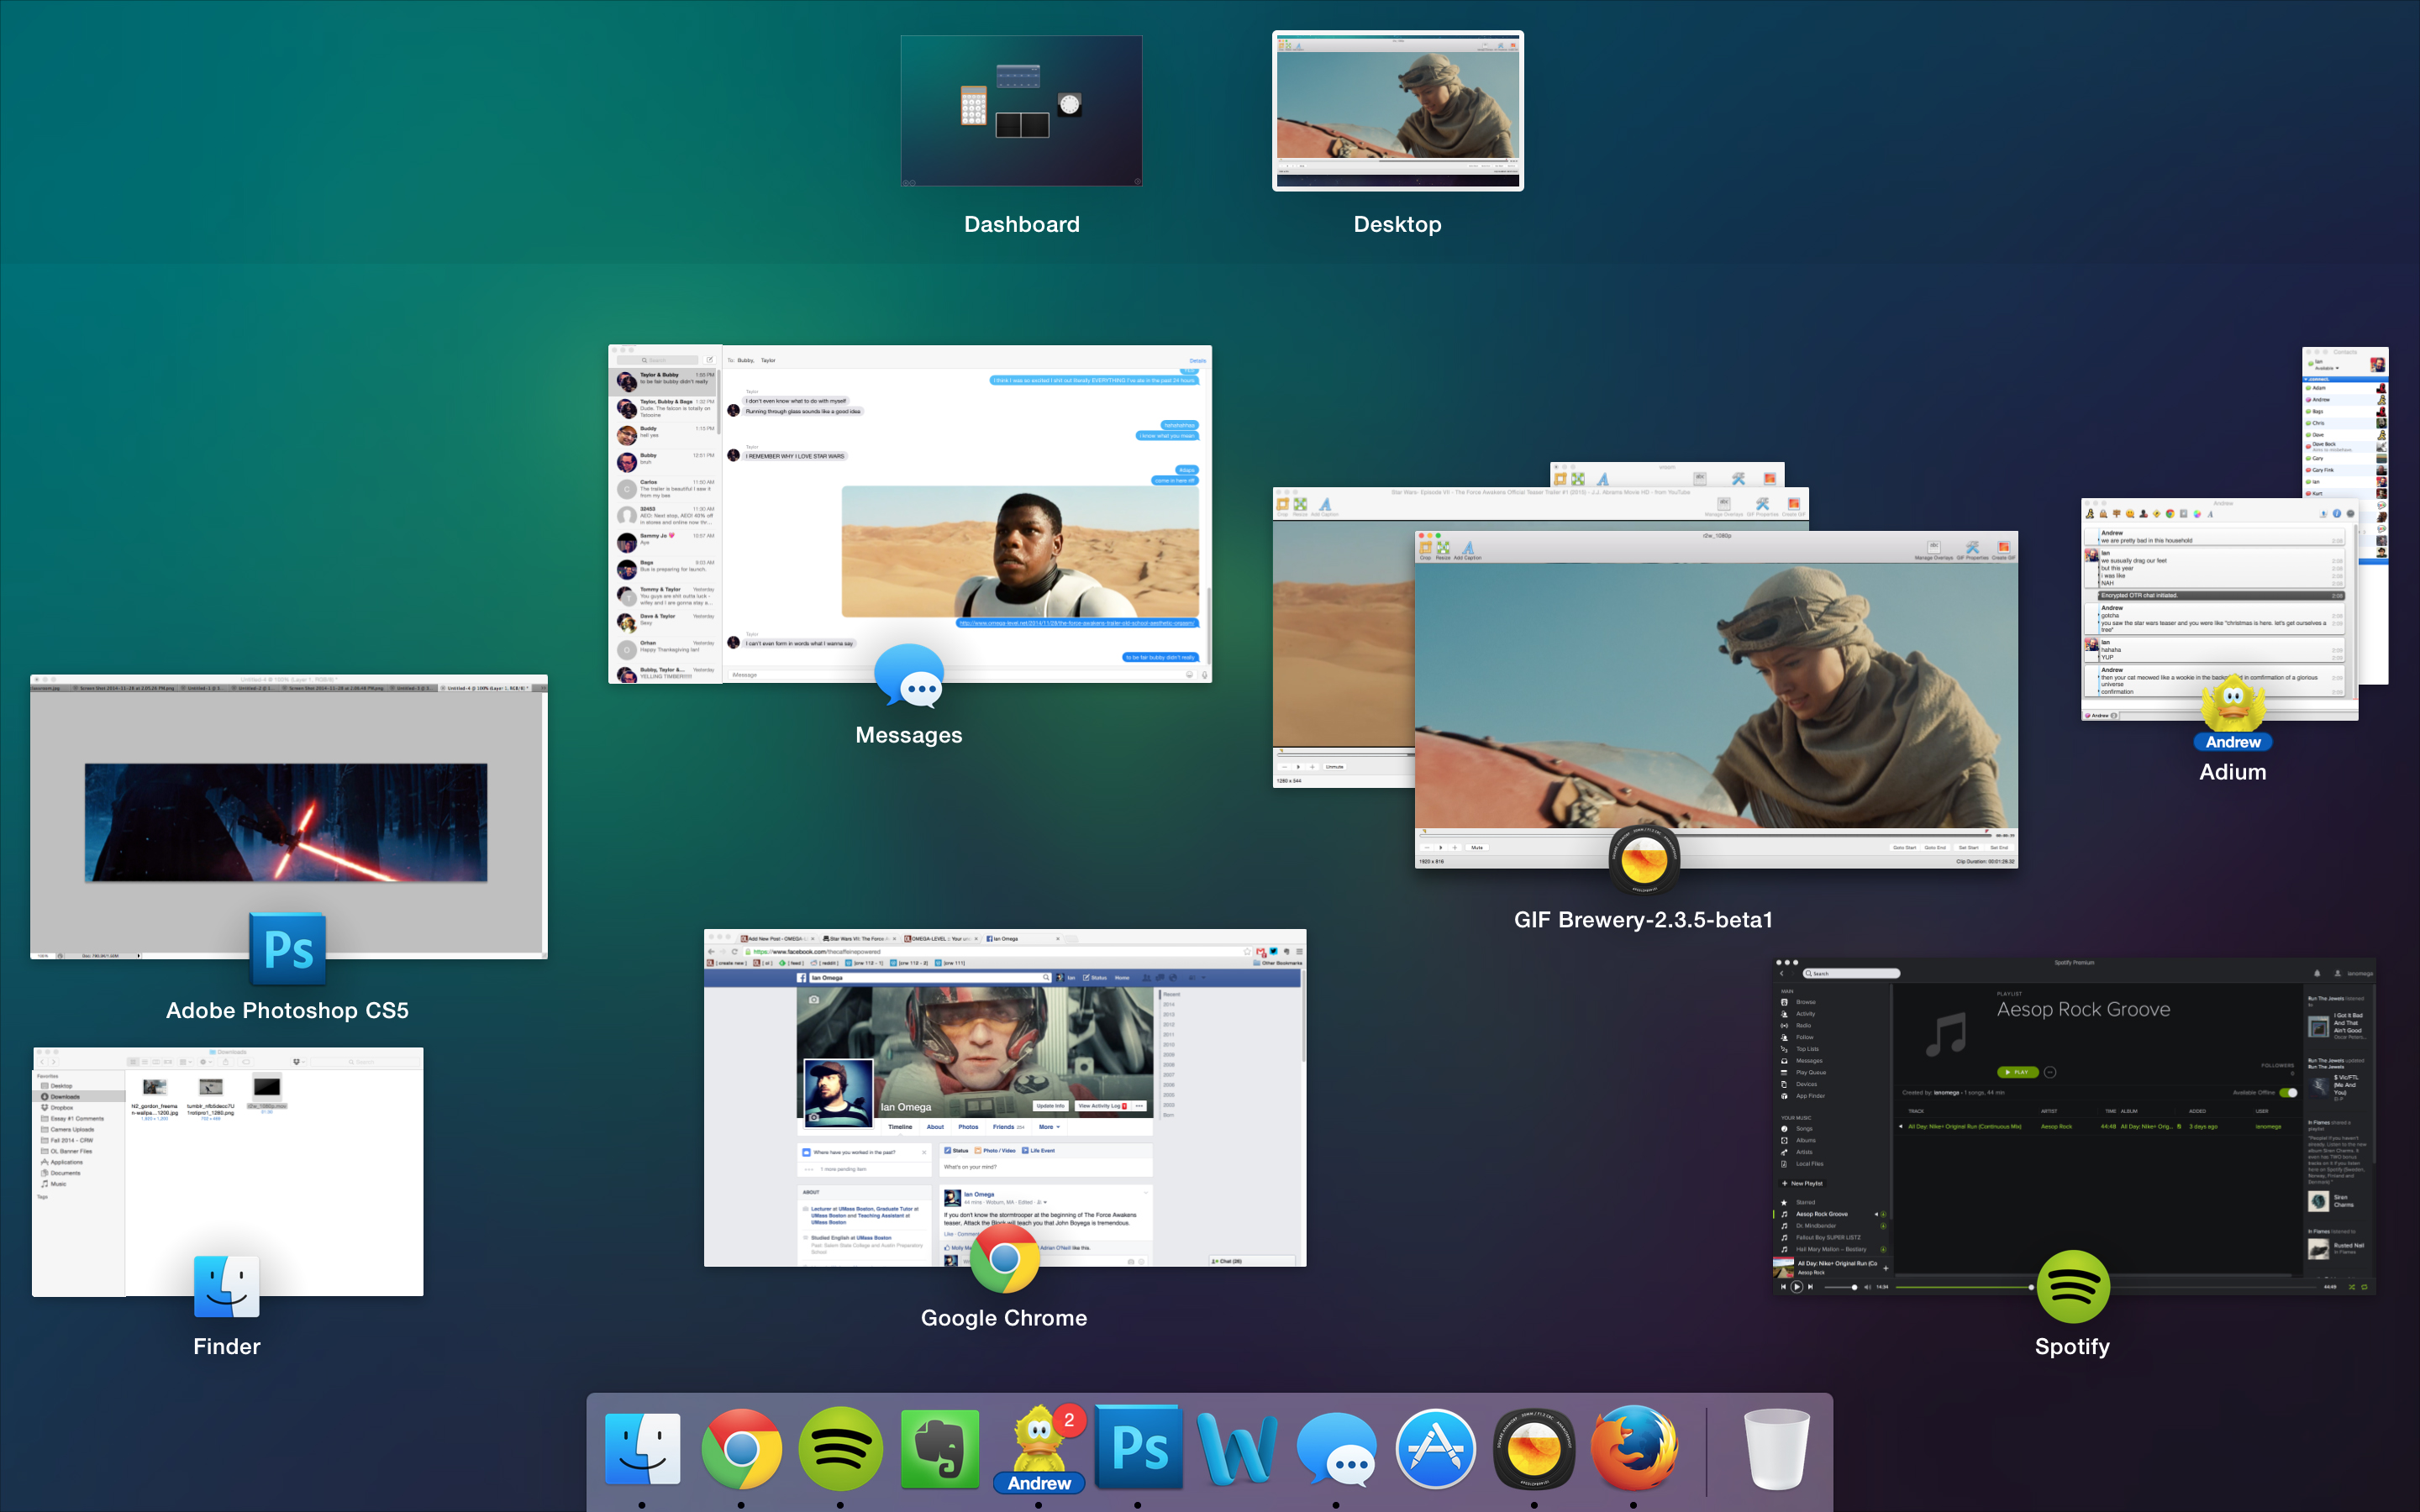Click "What's on your mind?" field on Facebook
Viewport: 2420px width, 1512px height.
pyautogui.click(x=1045, y=1167)
